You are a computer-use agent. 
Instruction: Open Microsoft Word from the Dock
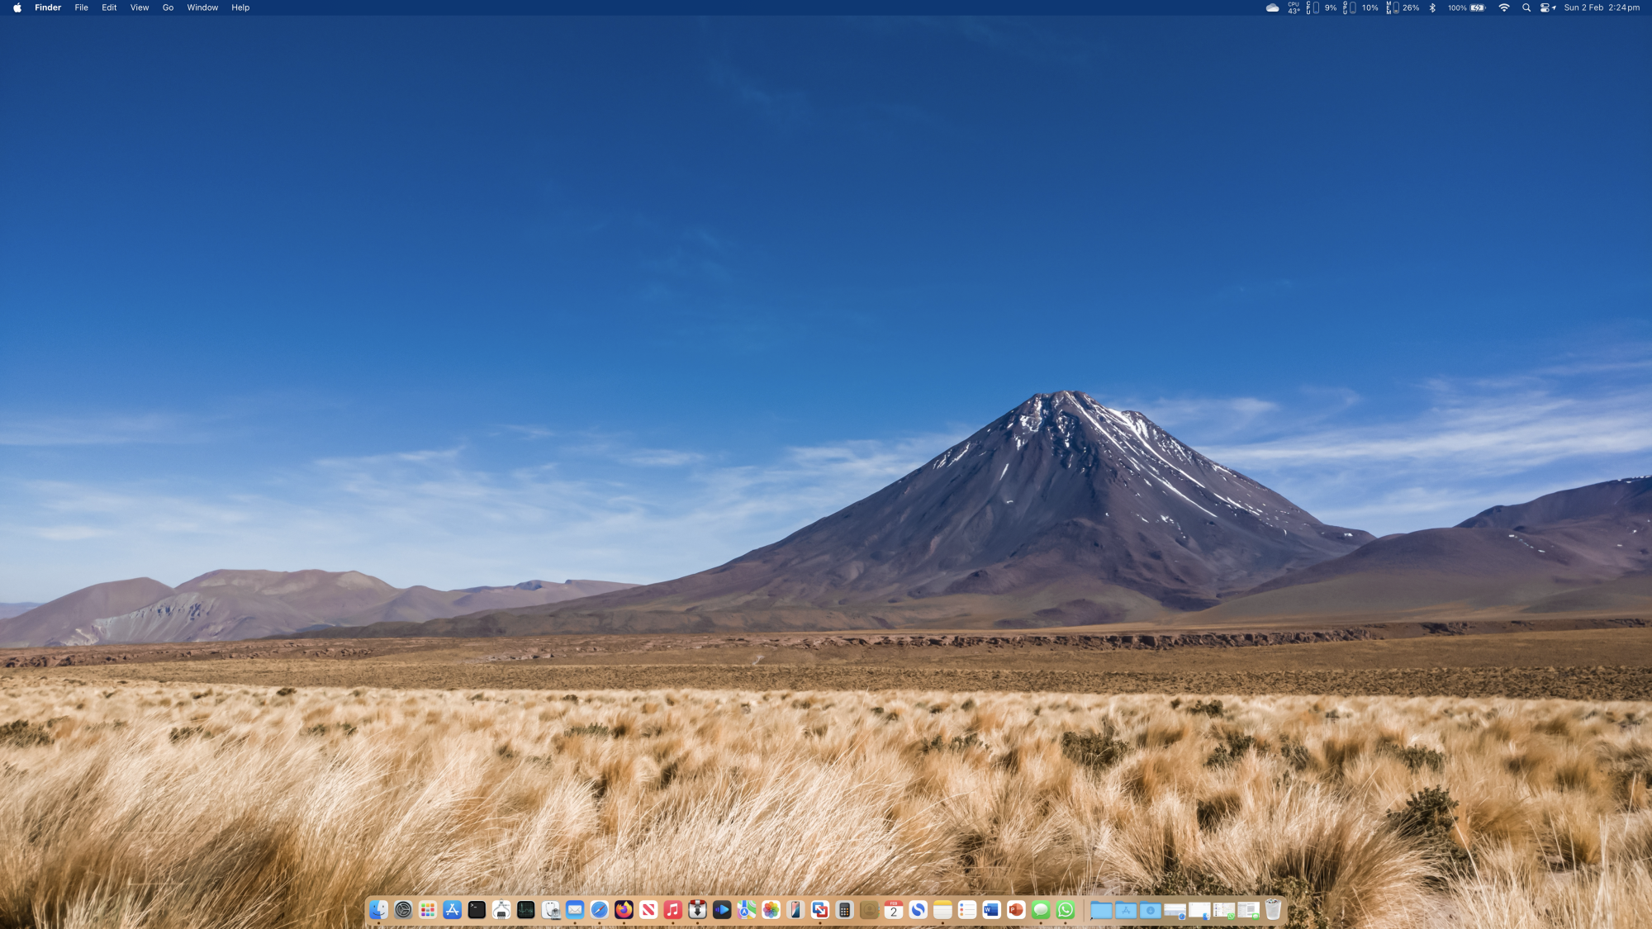990,910
